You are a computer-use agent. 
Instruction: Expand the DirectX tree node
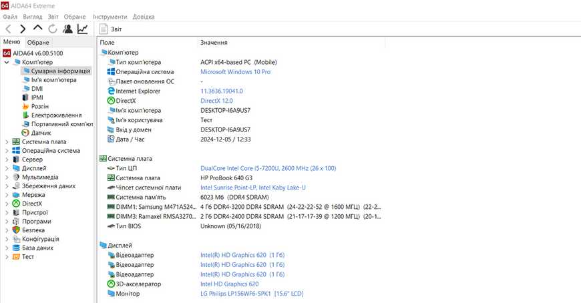pos(7,204)
